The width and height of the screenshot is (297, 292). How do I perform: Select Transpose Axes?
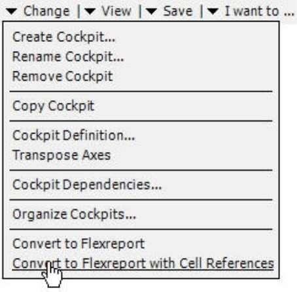pyautogui.click(x=61, y=155)
